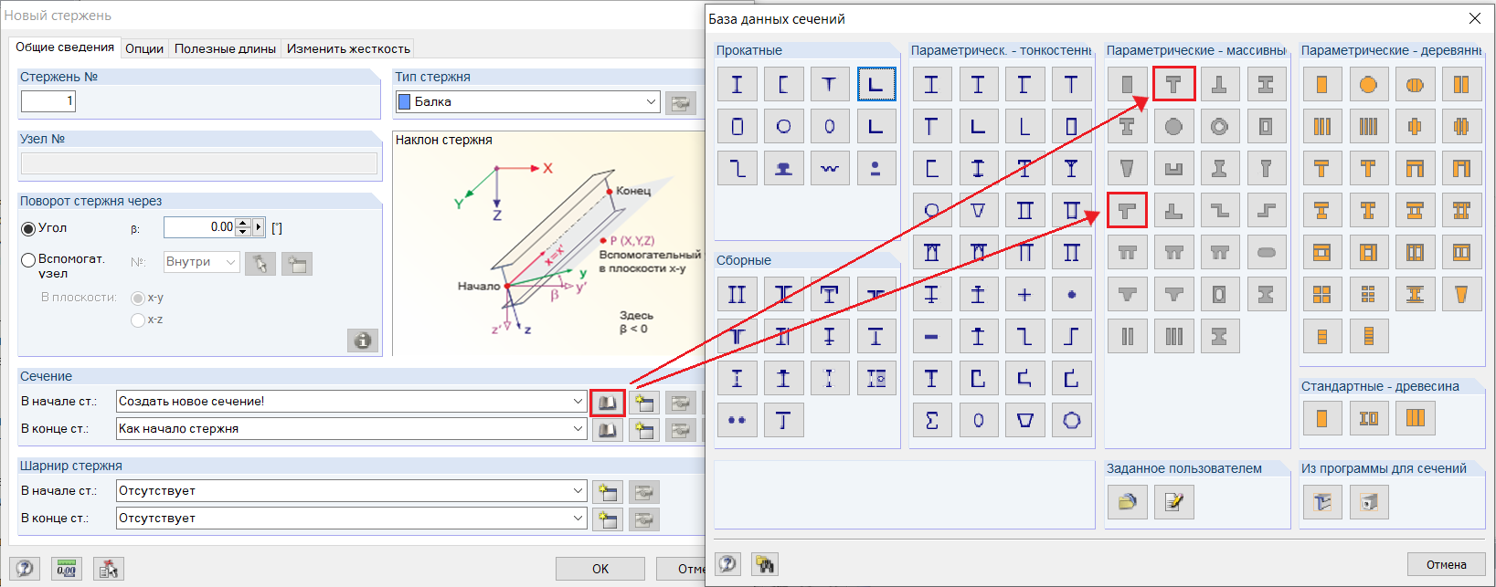The image size is (1496, 587).
Task: Create new hinge for end В конце ст.
Action: [x=608, y=519]
